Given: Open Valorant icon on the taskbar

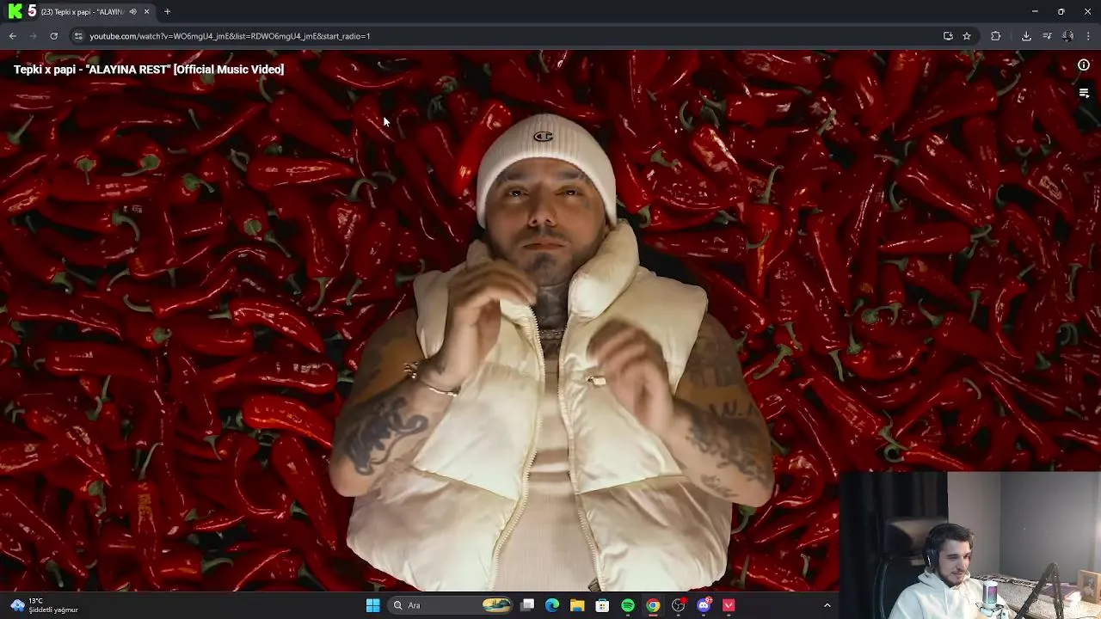Looking at the screenshot, I should [729, 605].
